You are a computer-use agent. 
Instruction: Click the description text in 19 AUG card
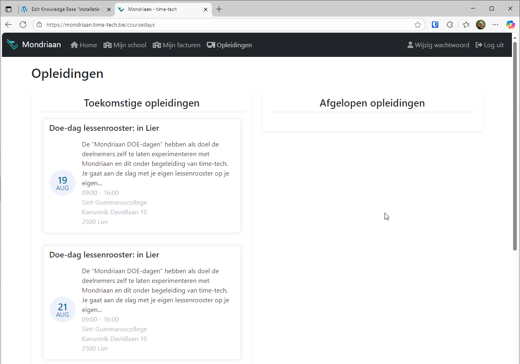coord(156,164)
